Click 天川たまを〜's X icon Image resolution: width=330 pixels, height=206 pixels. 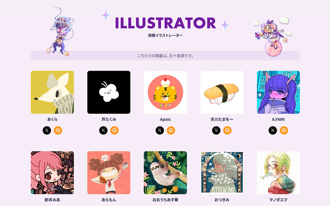pos(216,130)
